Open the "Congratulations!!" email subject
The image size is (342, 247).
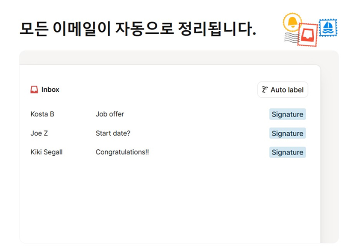click(x=122, y=152)
